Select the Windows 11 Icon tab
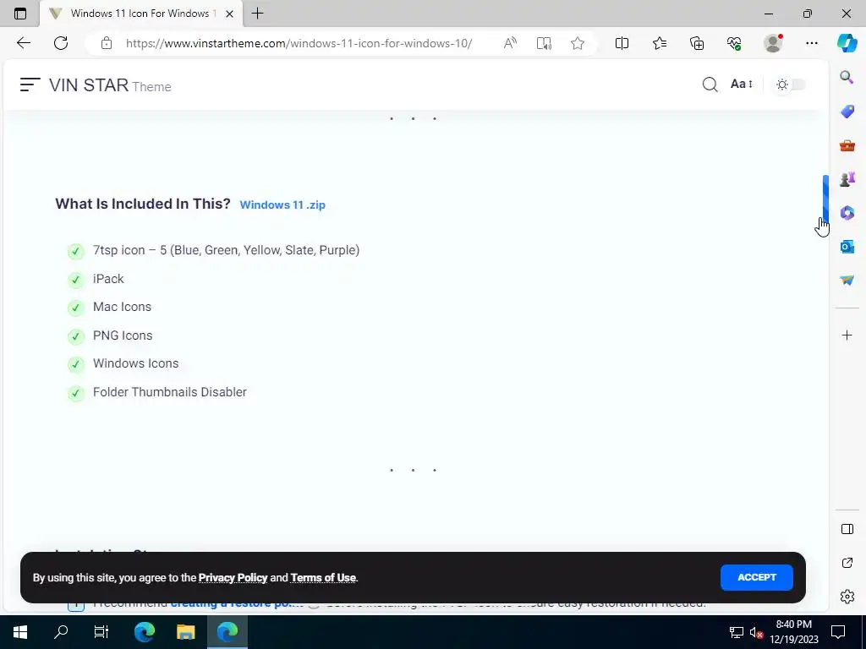 (x=140, y=14)
